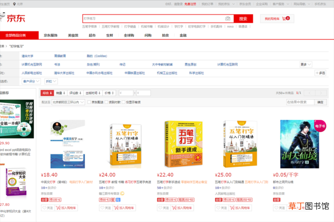334x222 pixels.
Task: Click the 每满150-50 tag under ¥25.00 book
Action: (x=244, y=200)
